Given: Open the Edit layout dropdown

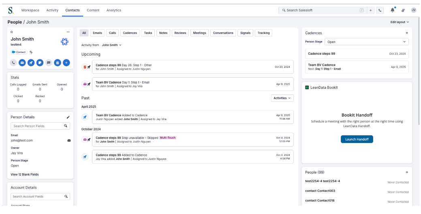Looking at the screenshot, I should click(400, 22).
